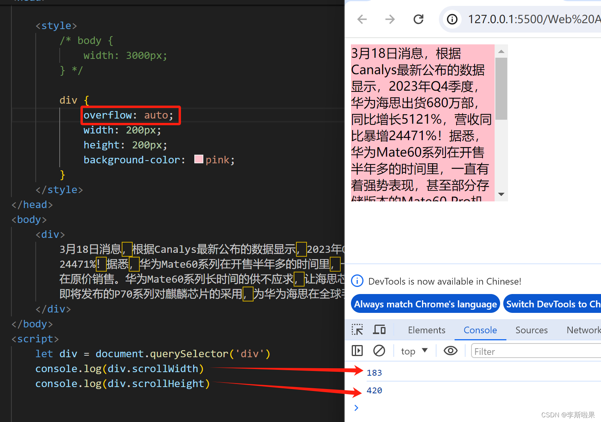This screenshot has height=422, width=601.
Task: Click inside the console Filter field
Action: point(510,351)
